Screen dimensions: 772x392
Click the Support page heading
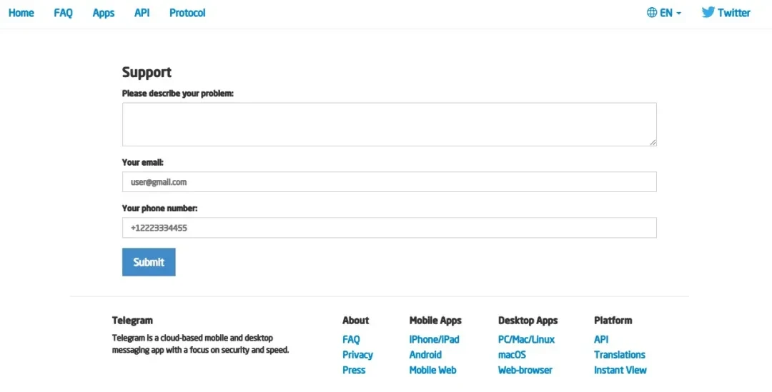(x=147, y=72)
